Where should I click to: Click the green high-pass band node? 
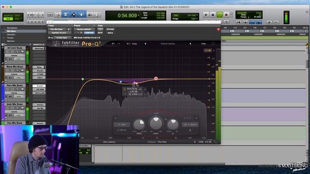point(83,79)
